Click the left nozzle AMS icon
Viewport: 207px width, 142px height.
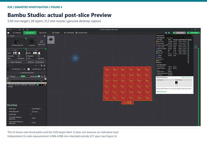click(15, 53)
